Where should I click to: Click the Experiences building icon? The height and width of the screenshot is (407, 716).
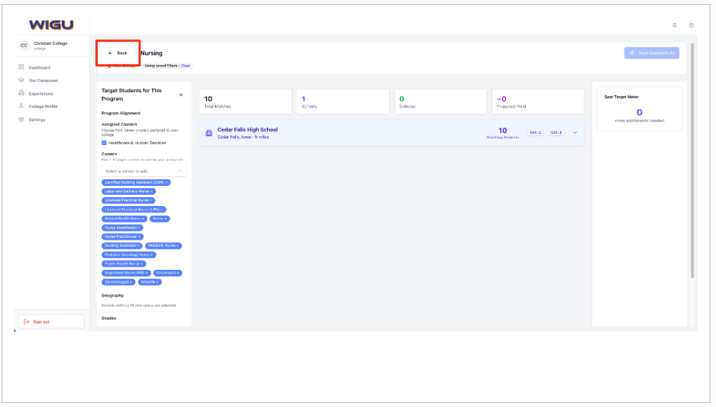[x=21, y=93]
